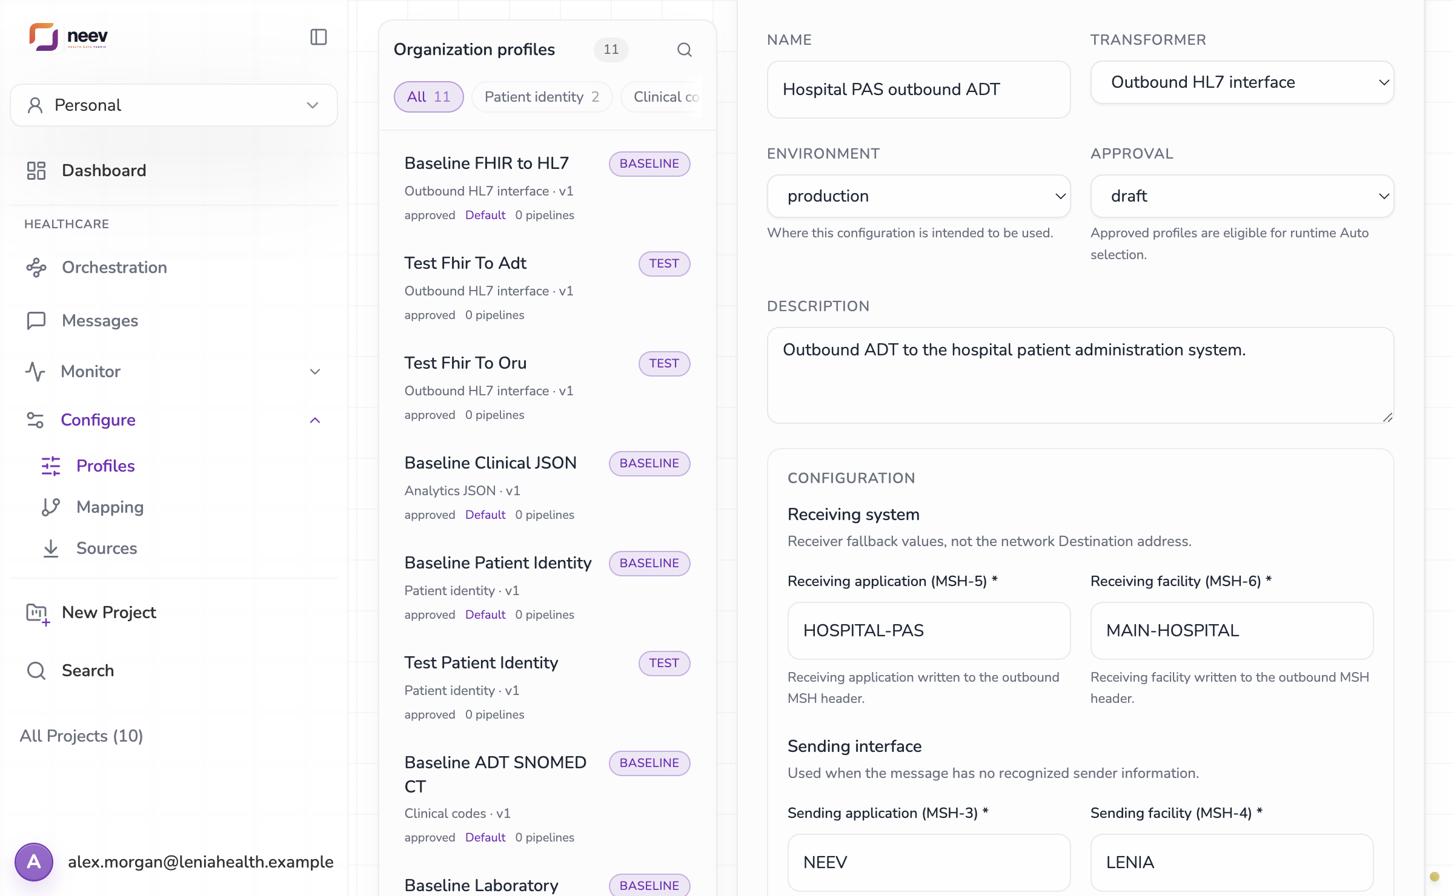1454x896 pixels.
Task: Open the Transformer dropdown
Action: tap(1242, 82)
